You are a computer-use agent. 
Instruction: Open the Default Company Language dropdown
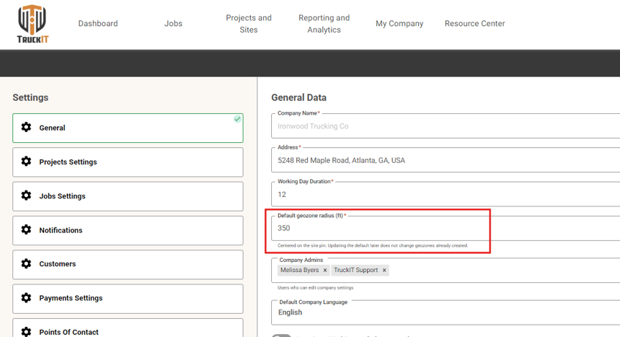pyautogui.click(x=446, y=312)
